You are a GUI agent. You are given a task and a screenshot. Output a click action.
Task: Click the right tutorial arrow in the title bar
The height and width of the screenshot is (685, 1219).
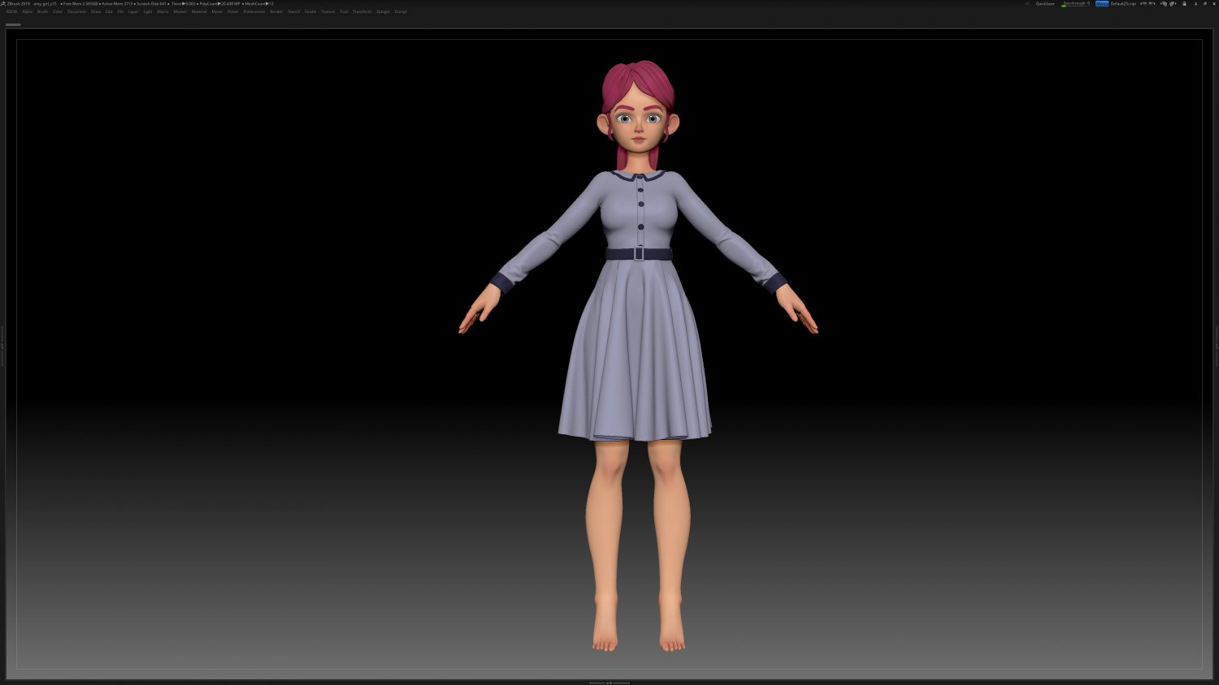1152,3
